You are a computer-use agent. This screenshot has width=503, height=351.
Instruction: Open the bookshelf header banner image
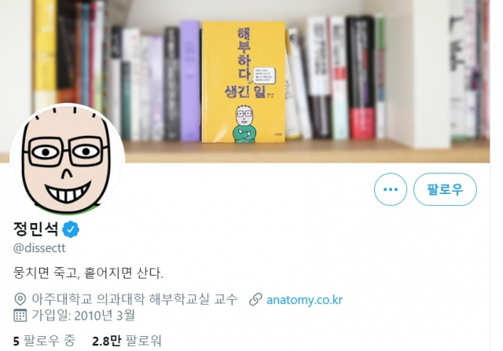pyautogui.click(x=244, y=81)
